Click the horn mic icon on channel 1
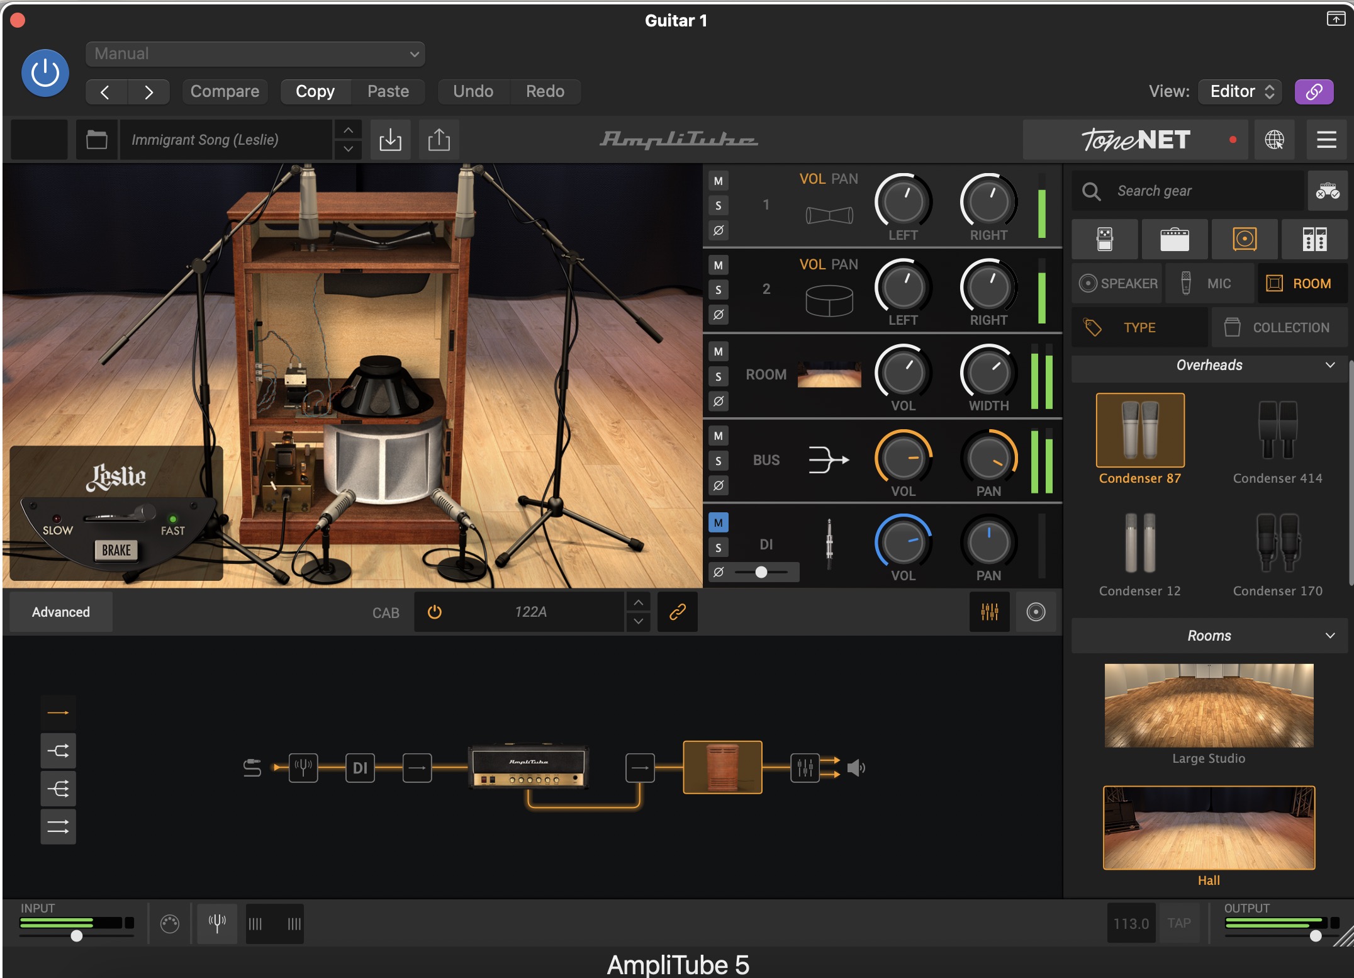This screenshot has width=1354, height=978. coord(829,216)
